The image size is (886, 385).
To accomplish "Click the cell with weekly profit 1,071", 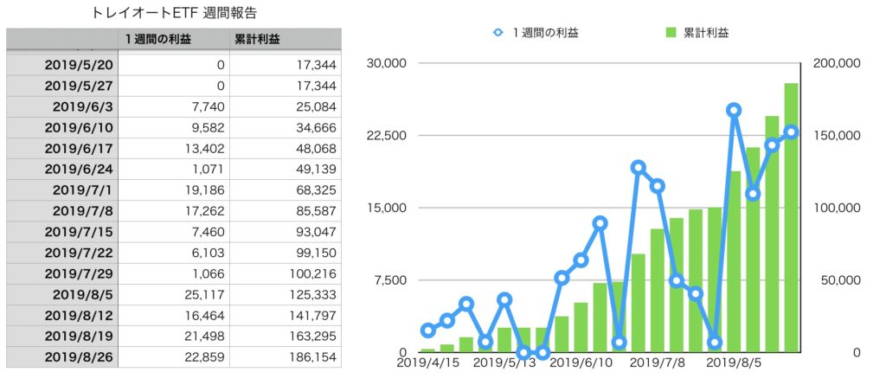I will 174,170.
